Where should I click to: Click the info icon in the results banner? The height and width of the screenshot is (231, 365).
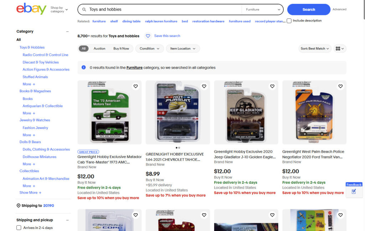pyautogui.click(x=84, y=67)
